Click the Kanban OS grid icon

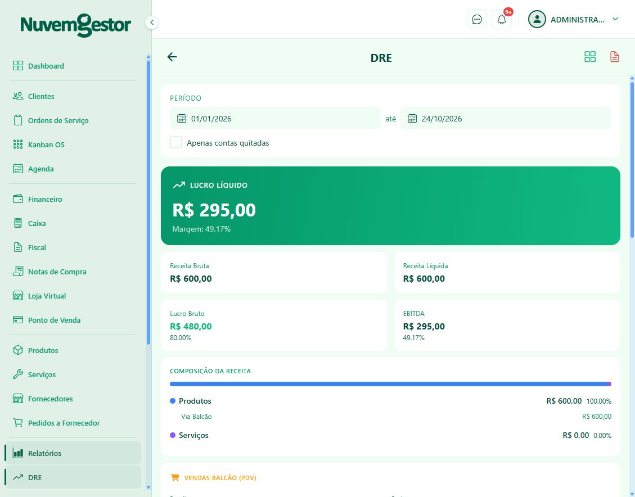click(x=18, y=144)
